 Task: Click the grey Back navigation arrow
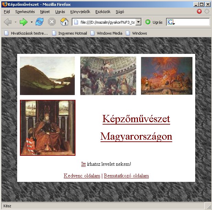coord(8,22)
